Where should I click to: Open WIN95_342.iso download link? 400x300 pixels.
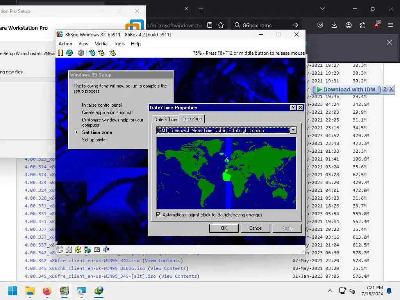click(x=82, y=261)
